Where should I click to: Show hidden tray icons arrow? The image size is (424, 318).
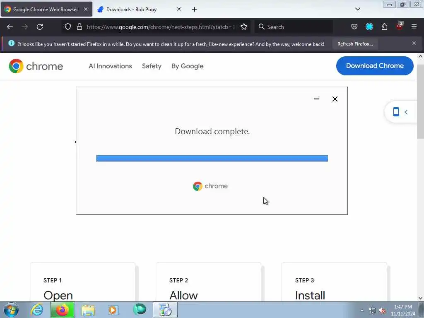362,310
